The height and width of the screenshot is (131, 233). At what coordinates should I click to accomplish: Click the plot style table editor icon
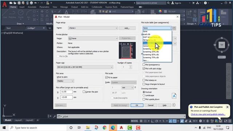point(174,28)
